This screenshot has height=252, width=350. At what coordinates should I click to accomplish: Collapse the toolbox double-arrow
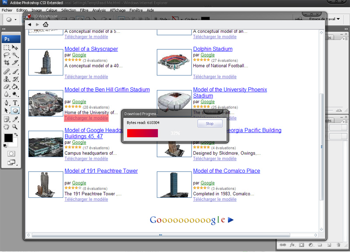pyautogui.click(x=3, y=29)
